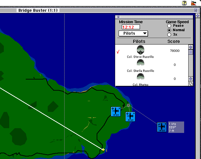Select the middle A-10 aircraft icon
This screenshot has width=201, height=159.
(130, 116)
